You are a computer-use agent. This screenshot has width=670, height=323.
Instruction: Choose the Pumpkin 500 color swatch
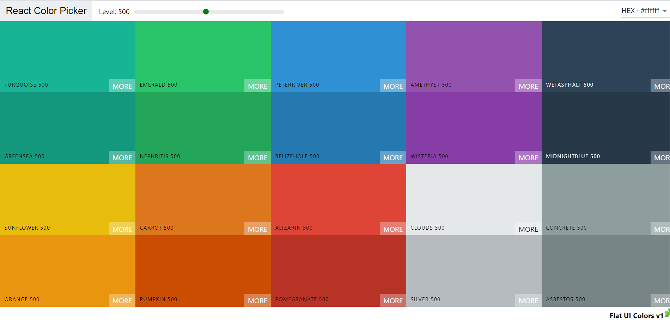tap(203, 271)
